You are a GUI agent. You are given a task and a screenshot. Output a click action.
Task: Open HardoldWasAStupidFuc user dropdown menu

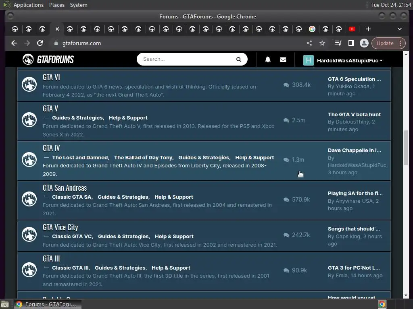[350, 60]
